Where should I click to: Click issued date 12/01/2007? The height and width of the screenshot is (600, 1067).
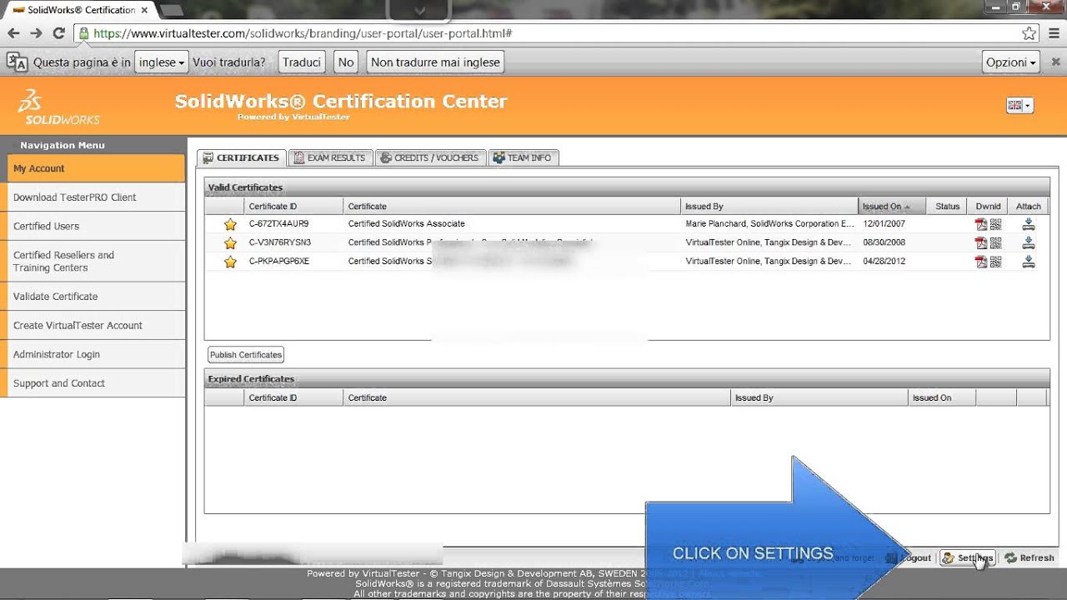point(884,224)
